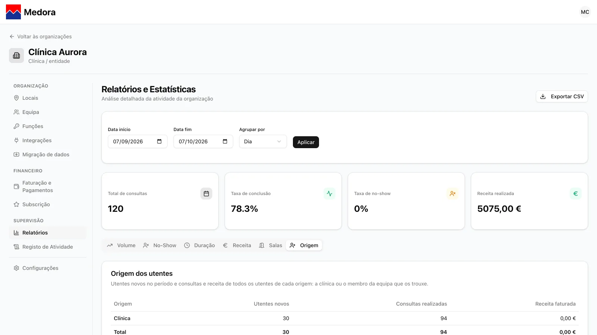Click the Clínica Aurora building icon
The width and height of the screenshot is (597, 335).
click(x=16, y=55)
